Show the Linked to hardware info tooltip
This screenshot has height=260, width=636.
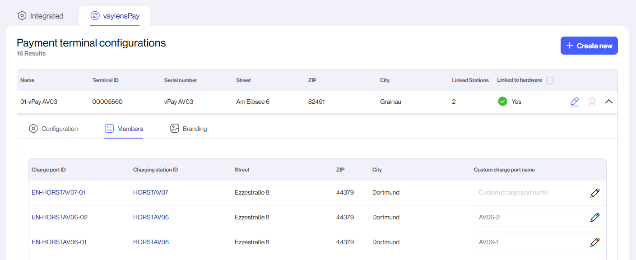coord(550,80)
